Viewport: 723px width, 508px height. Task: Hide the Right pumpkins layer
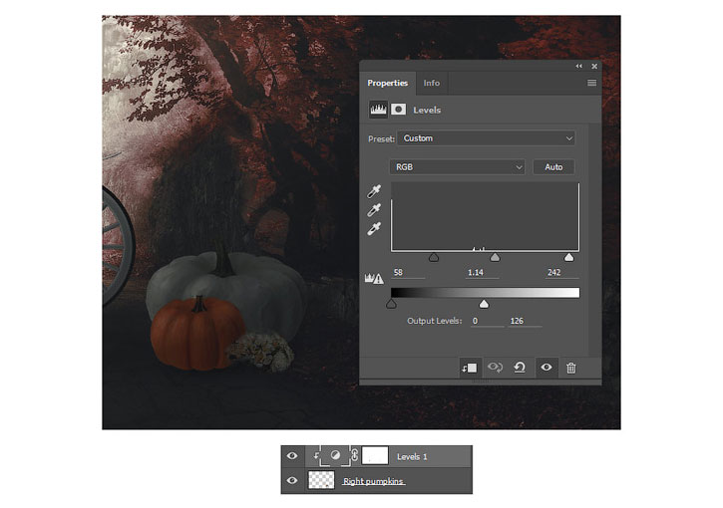292,480
